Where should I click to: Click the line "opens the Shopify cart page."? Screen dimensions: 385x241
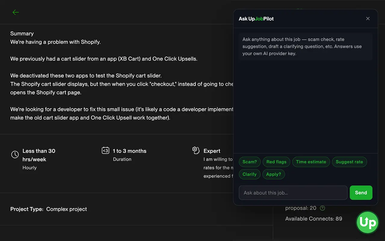[46, 92]
